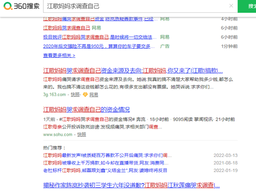The image size is (256, 191).
Task: Click the www.sohu.com URL text
Action: [x=58, y=134]
